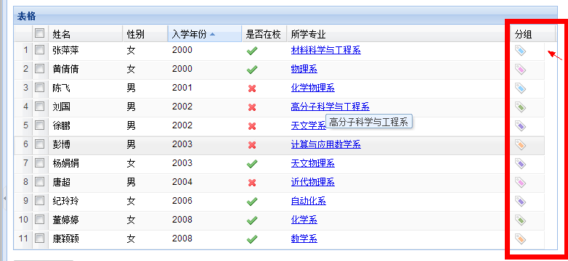Click the green tag icon for 刘国
This screenshot has width=568, height=261.
point(520,107)
